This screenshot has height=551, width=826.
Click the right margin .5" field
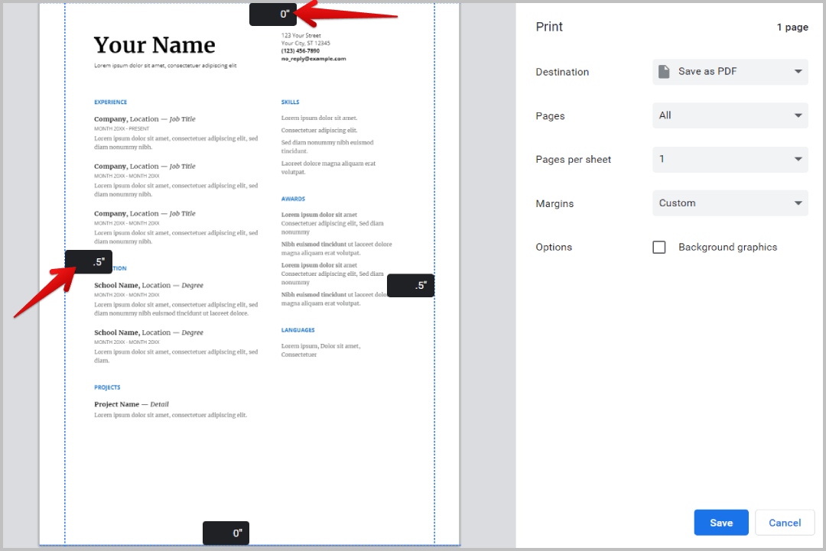pyautogui.click(x=411, y=286)
